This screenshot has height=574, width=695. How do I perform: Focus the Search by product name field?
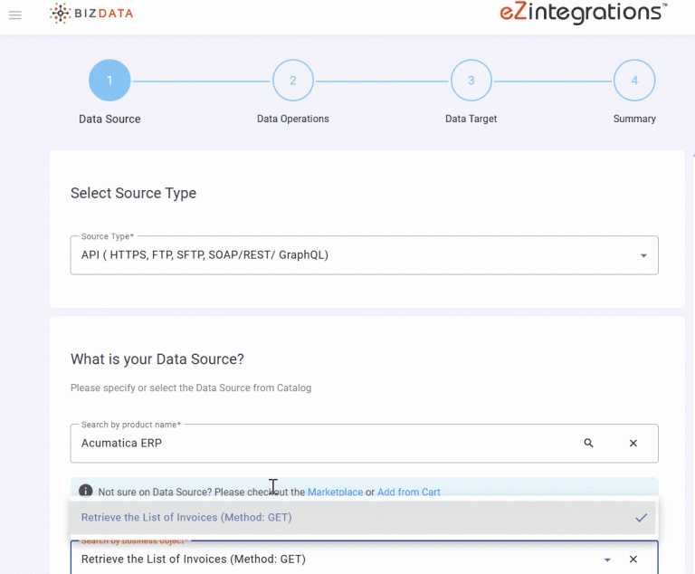326,444
